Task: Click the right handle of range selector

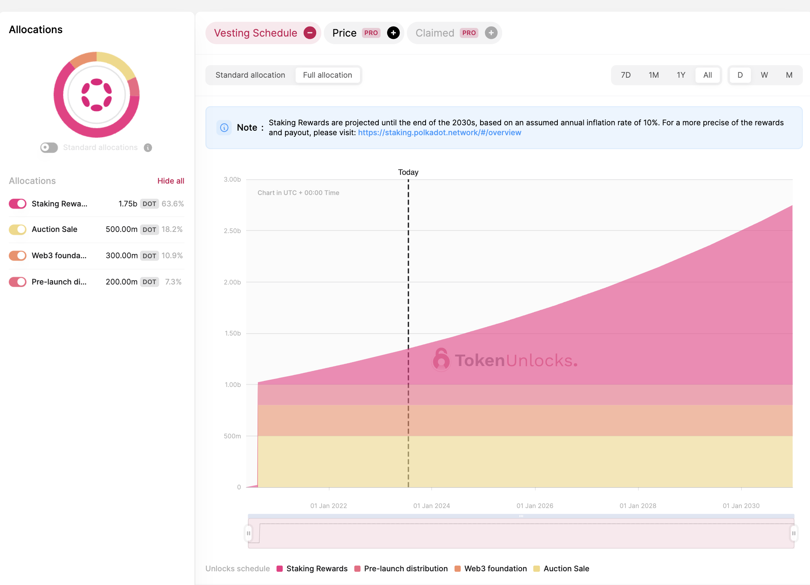Action: pyautogui.click(x=794, y=533)
